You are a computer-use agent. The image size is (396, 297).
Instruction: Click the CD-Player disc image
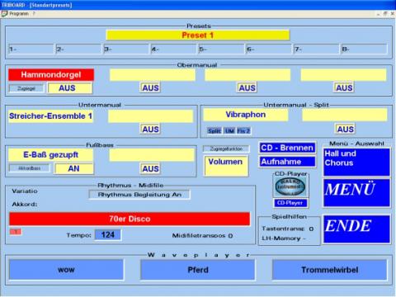[290, 186]
